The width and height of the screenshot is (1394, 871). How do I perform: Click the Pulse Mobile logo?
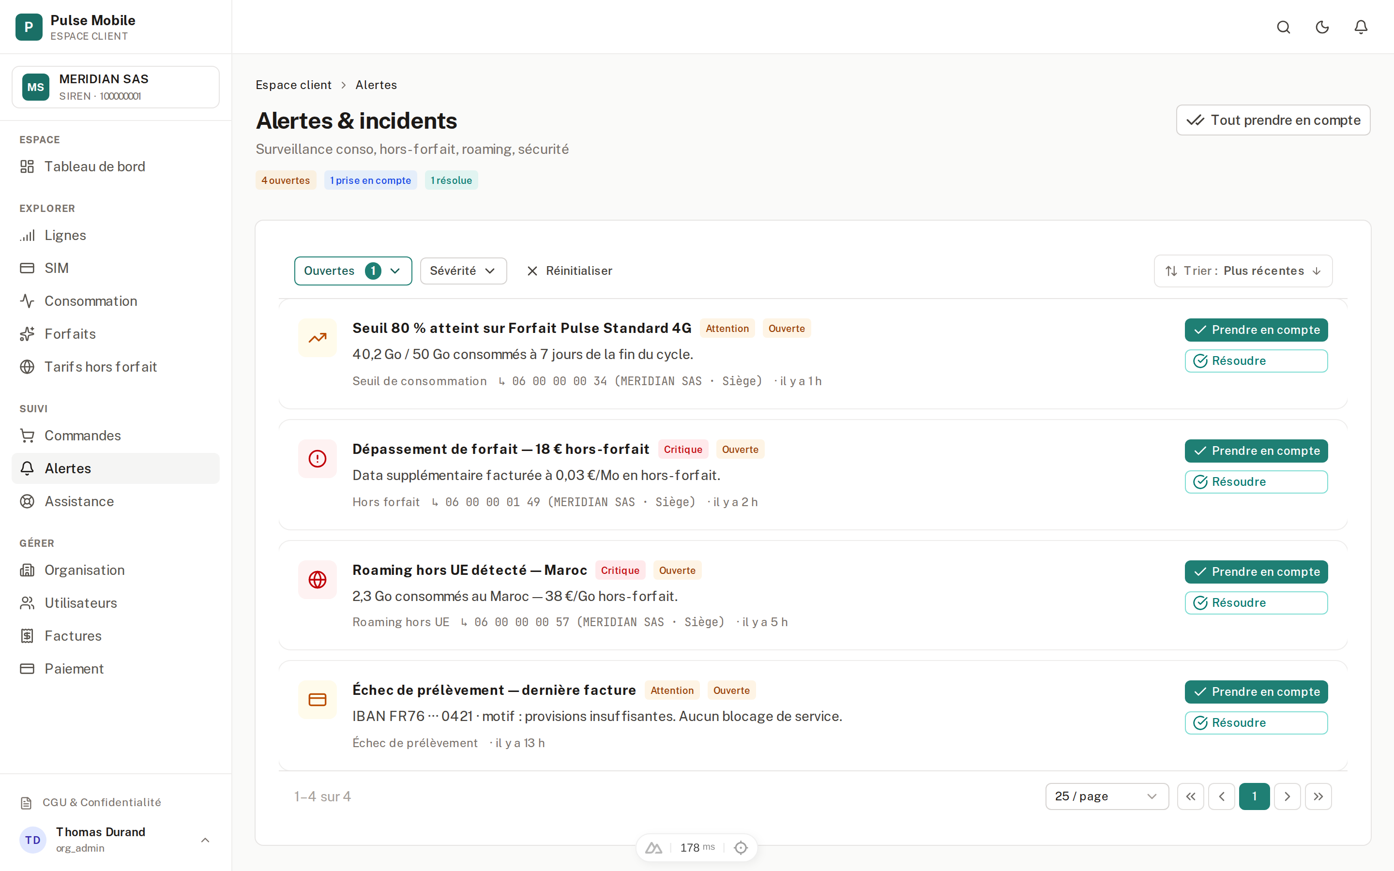[29, 27]
